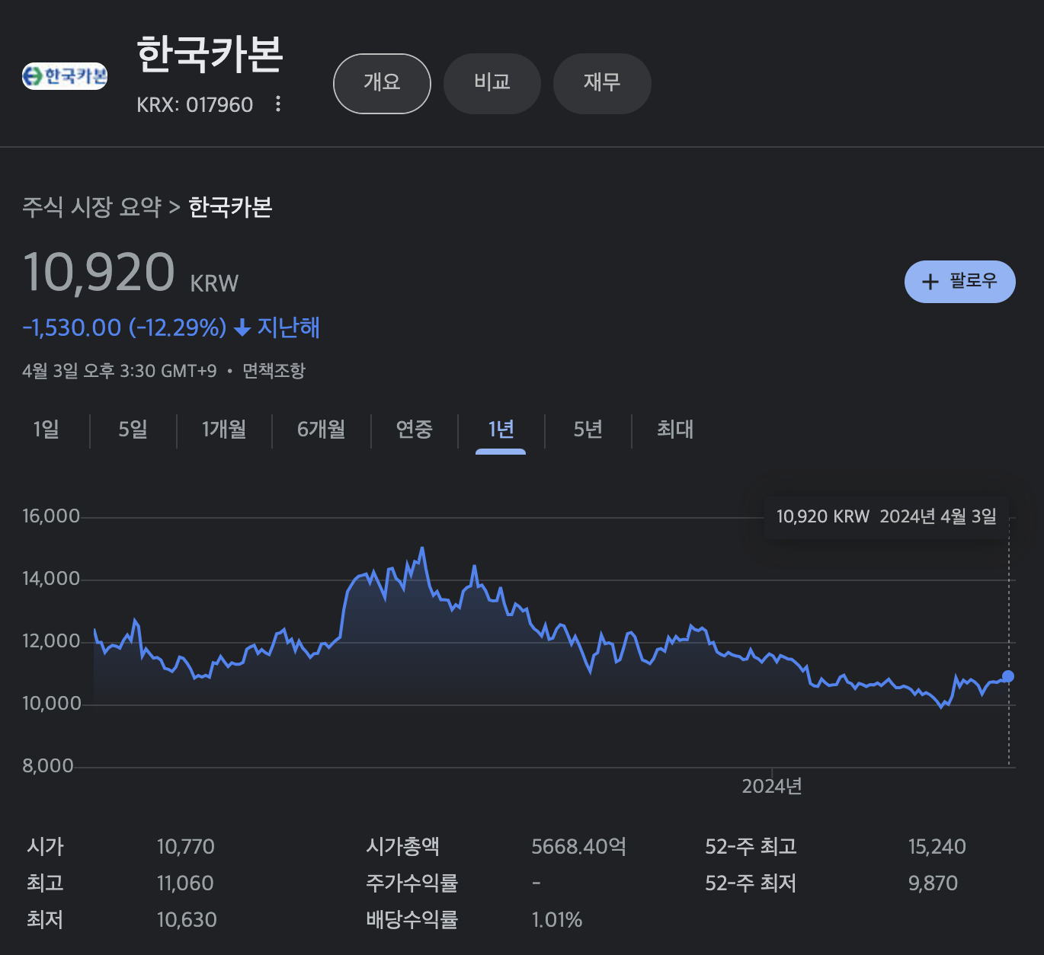Click the KRX: 017960 ticker text
The height and width of the screenshot is (955, 1044).
pyautogui.click(x=195, y=104)
